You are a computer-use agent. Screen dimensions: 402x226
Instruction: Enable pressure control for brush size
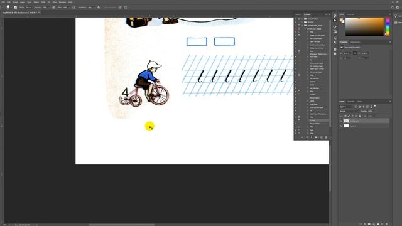coord(120,8)
